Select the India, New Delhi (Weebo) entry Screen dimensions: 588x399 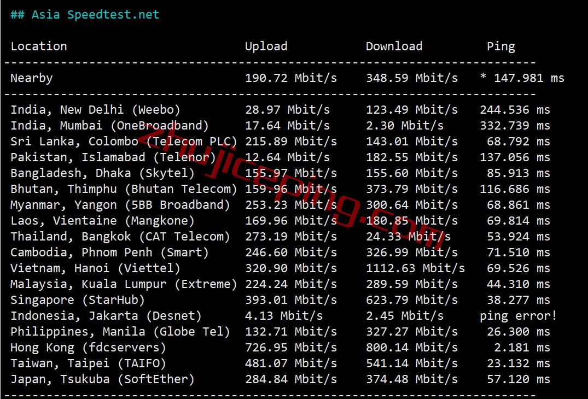click(x=95, y=110)
